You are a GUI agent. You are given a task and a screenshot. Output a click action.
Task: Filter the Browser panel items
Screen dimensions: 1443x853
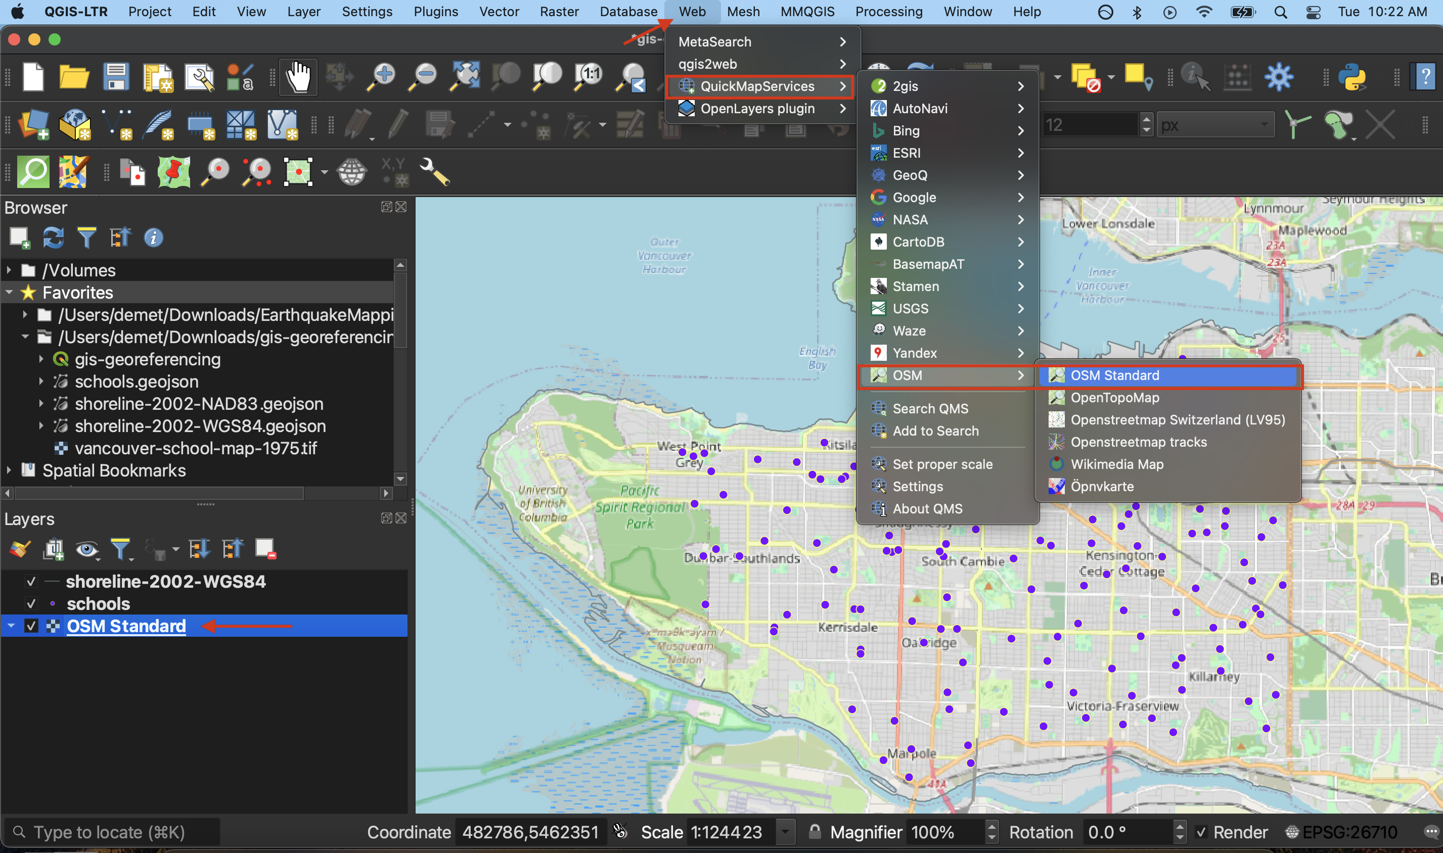(x=86, y=238)
